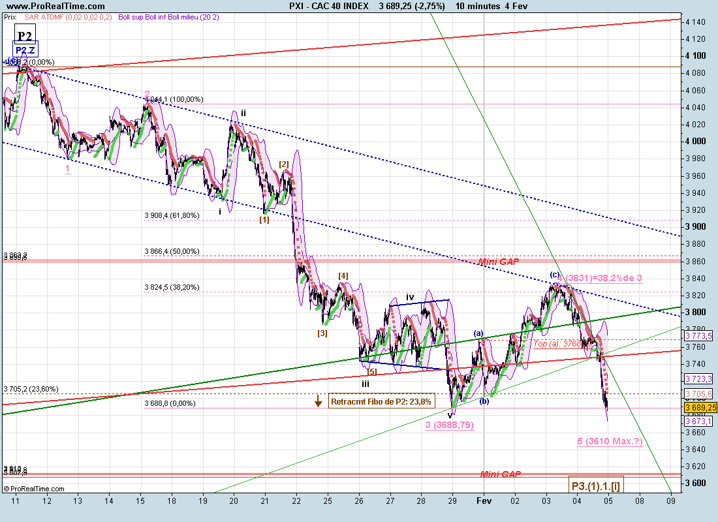The width and height of the screenshot is (718, 522).
Task: Click the 'Fev' month marker on time axis
Action: click(x=484, y=501)
